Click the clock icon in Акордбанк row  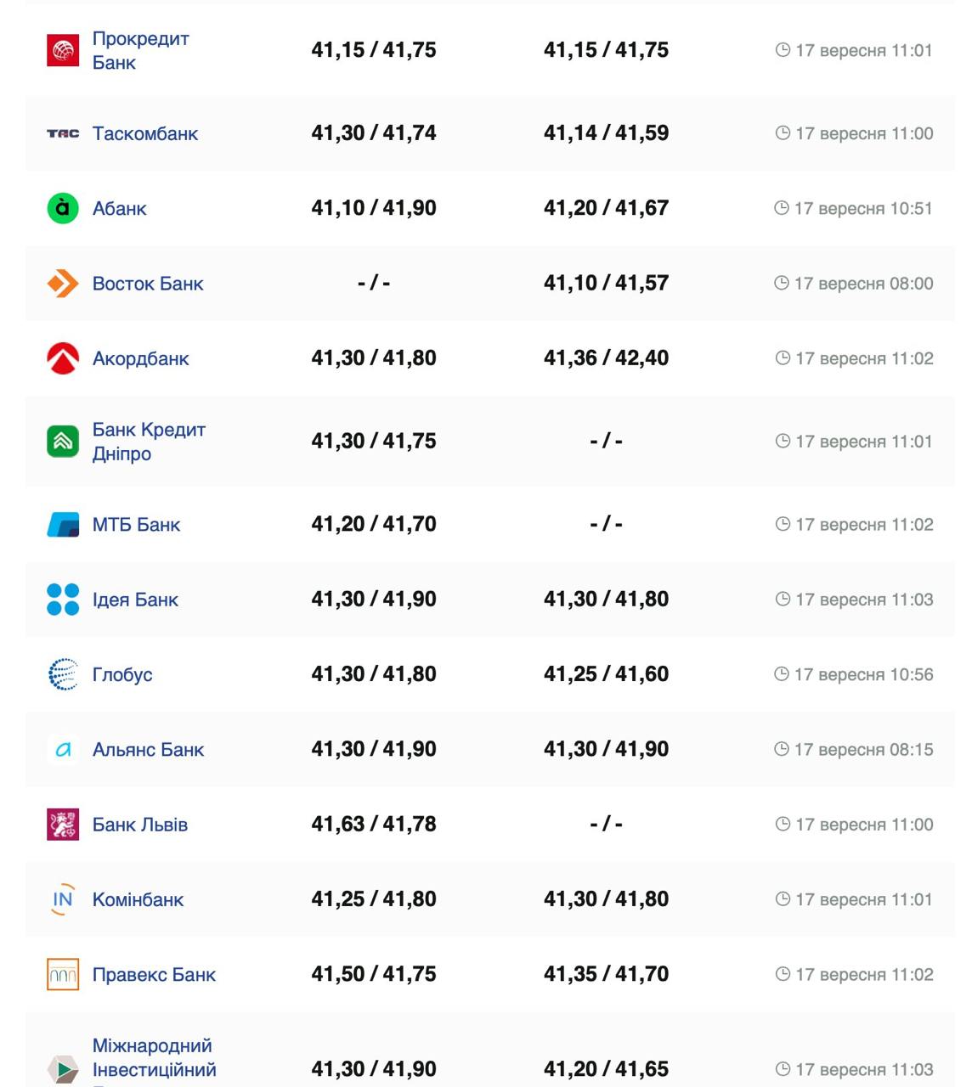[783, 358]
